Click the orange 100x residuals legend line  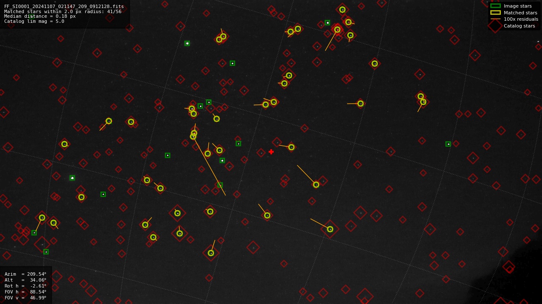(495, 19)
